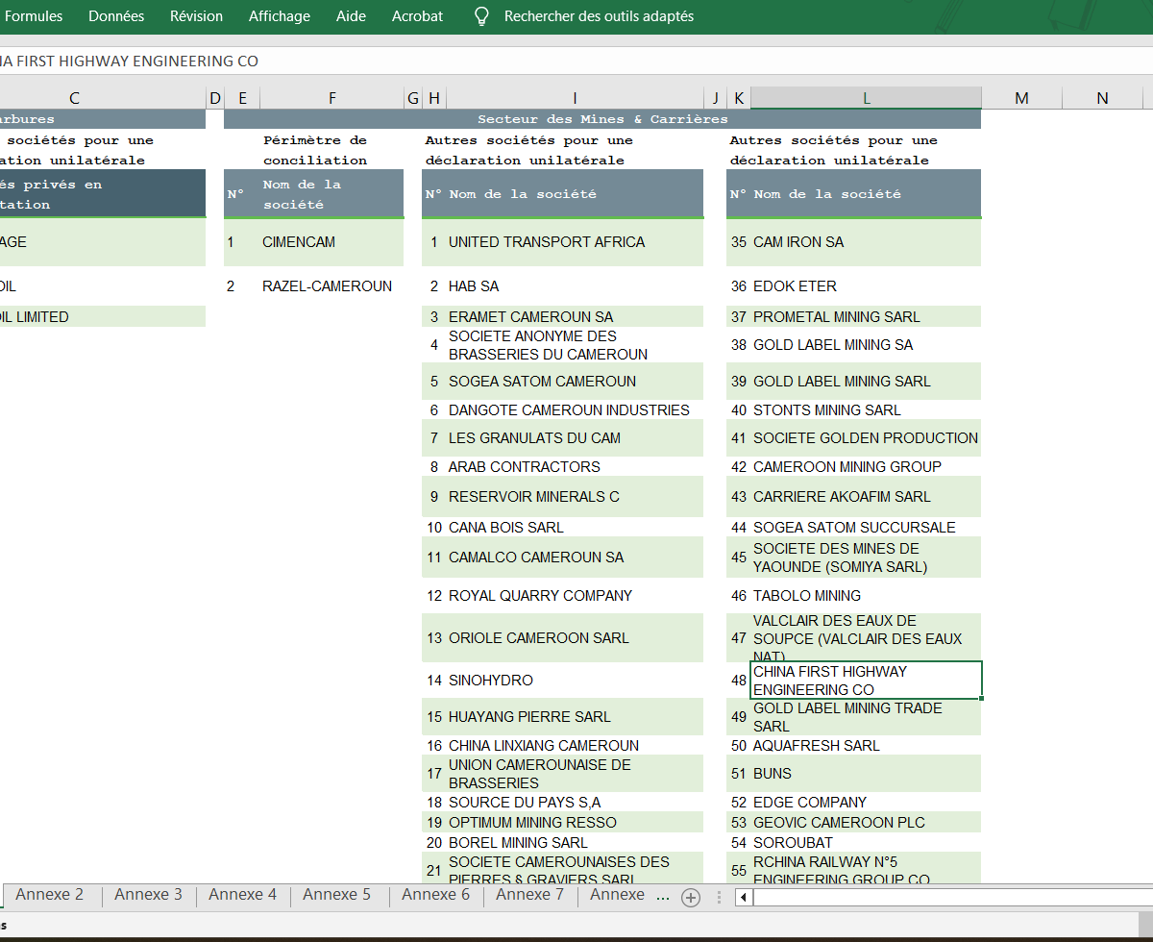
Task: Select CHINA LINXIANG CAMEROUN cell
Action: click(575, 746)
